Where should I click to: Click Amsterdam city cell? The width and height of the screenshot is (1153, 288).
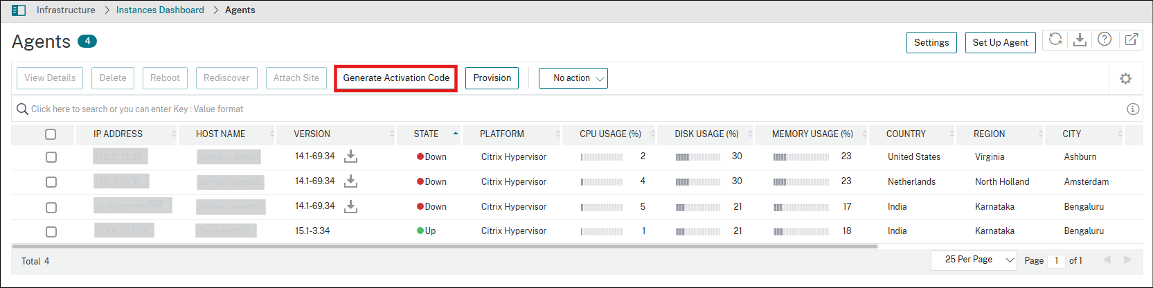[x=1087, y=182]
